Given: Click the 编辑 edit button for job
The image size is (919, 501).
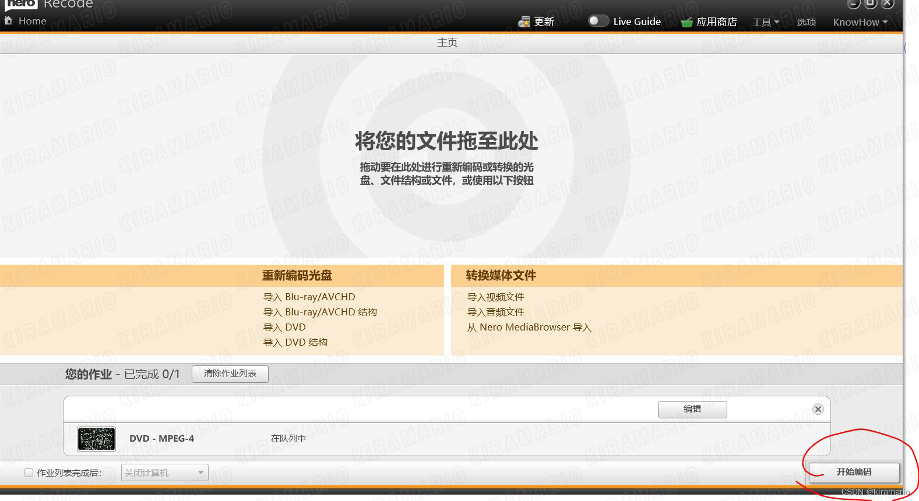Looking at the screenshot, I should click(x=692, y=409).
